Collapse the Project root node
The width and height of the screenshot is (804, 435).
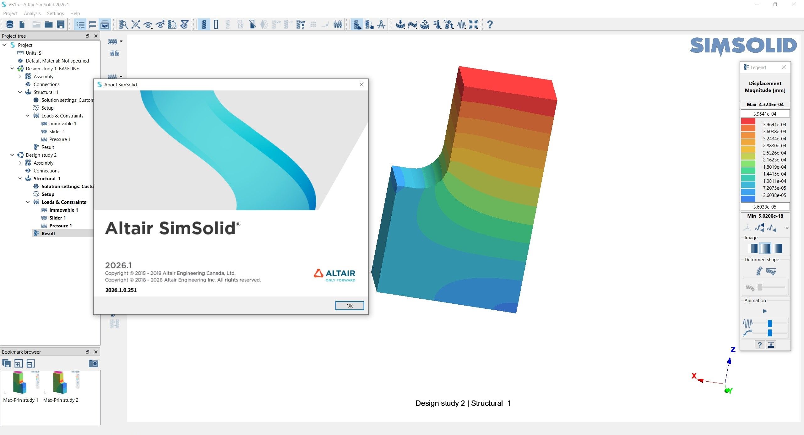[4, 45]
